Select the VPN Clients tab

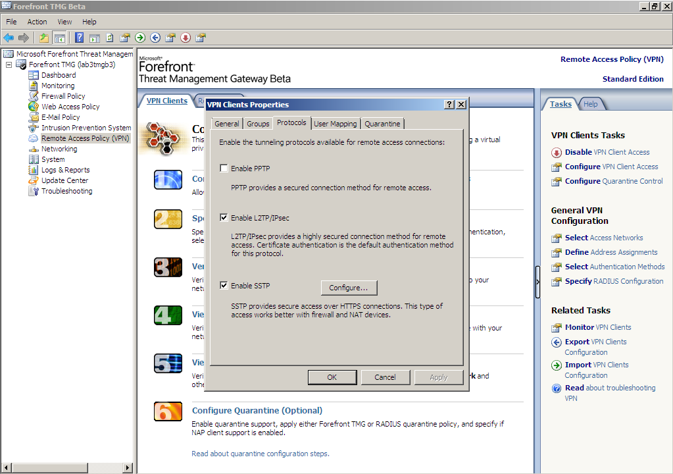coord(167,101)
